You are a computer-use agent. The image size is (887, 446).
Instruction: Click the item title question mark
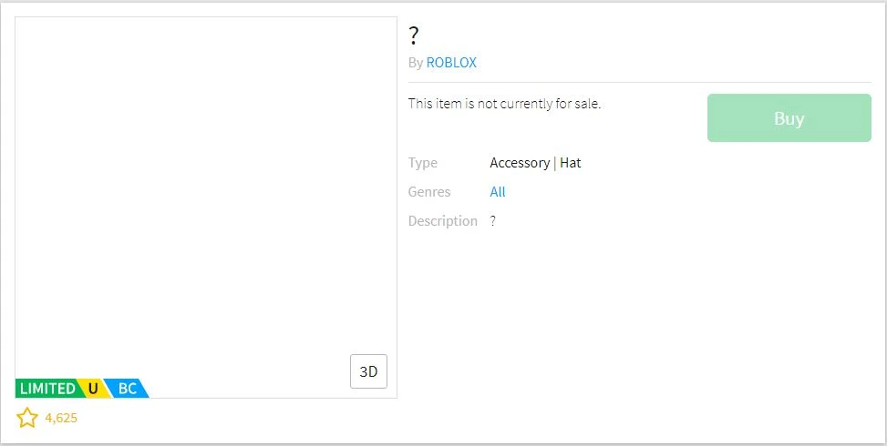(x=413, y=35)
